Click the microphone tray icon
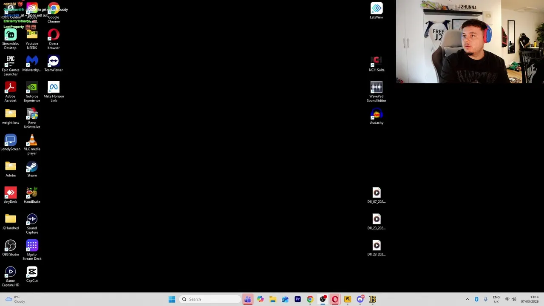This screenshot has height=306, width=544. coord(485,299)
